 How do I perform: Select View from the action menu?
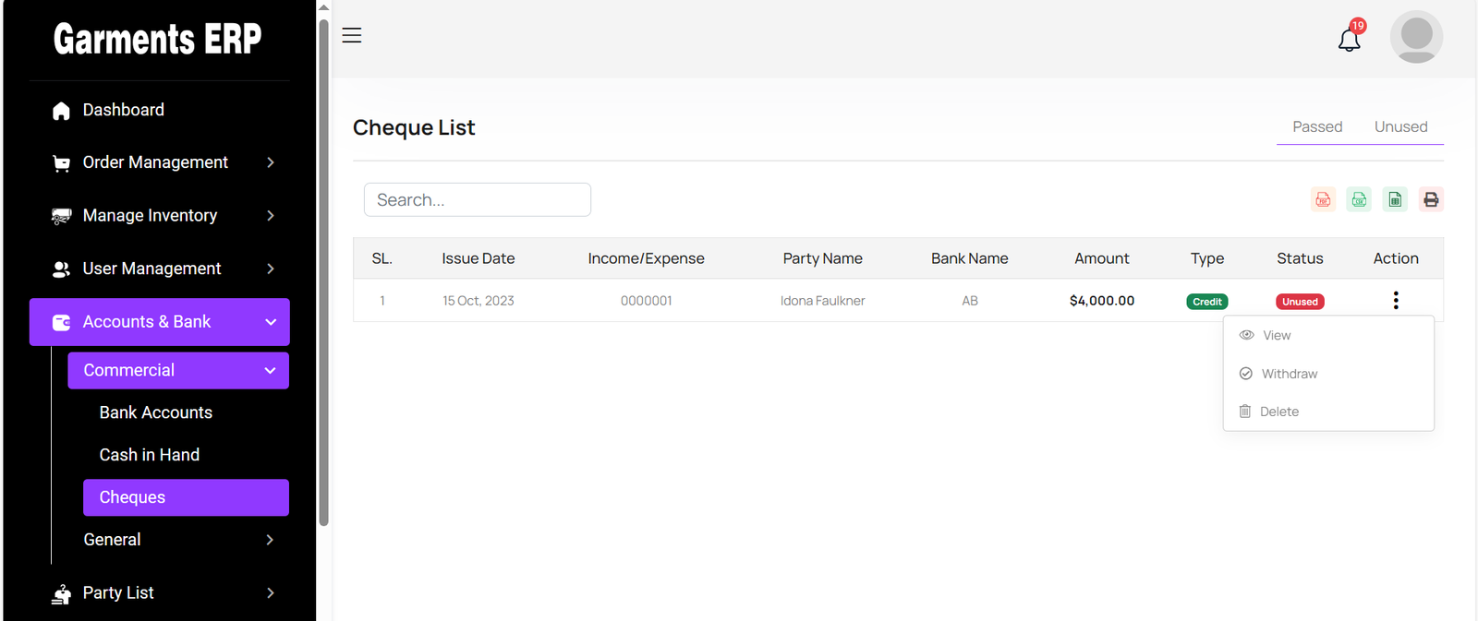point(1276,336)
